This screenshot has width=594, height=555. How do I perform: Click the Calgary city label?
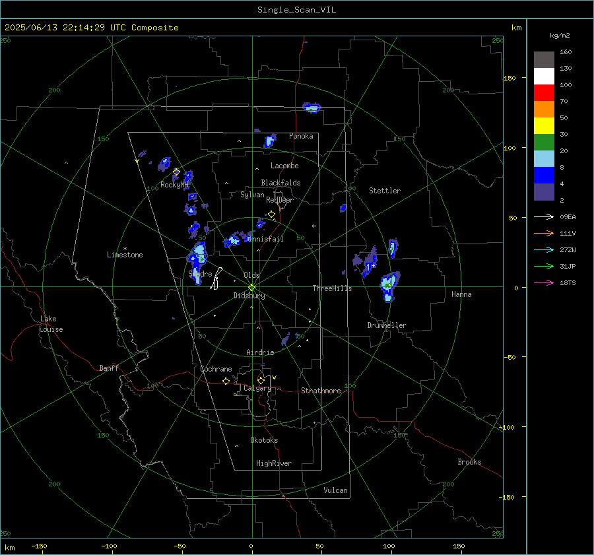[x=257, y=388]
